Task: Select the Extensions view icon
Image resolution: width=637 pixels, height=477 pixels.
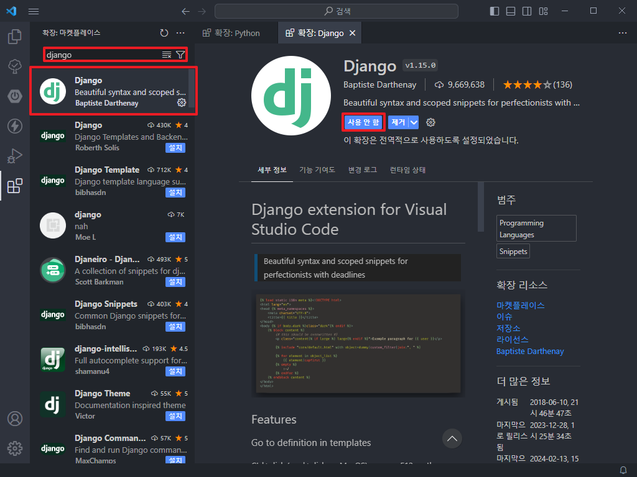Action: point(15,186)
